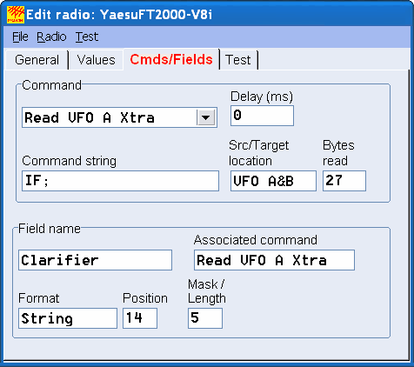This screenshot has width=414, height=367.
Task: Click the Field name group label
Action: pos(50,229)
